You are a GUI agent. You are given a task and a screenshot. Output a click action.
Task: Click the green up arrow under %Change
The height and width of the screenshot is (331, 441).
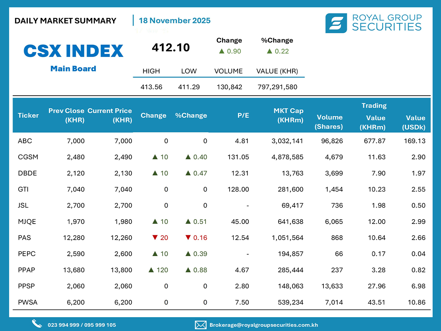tap(269, 51)
